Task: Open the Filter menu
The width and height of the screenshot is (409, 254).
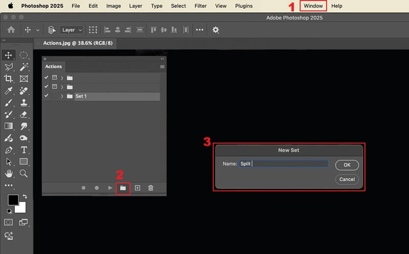Action: (201, 6)
